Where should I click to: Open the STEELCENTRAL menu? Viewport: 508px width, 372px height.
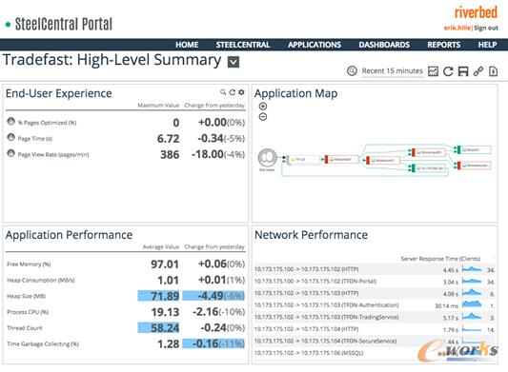pos(243,45)
